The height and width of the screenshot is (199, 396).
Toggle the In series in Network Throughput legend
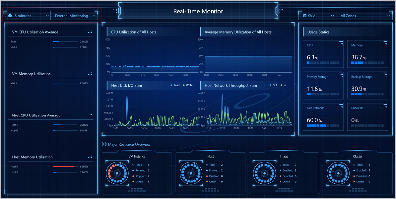pos(283,85)
